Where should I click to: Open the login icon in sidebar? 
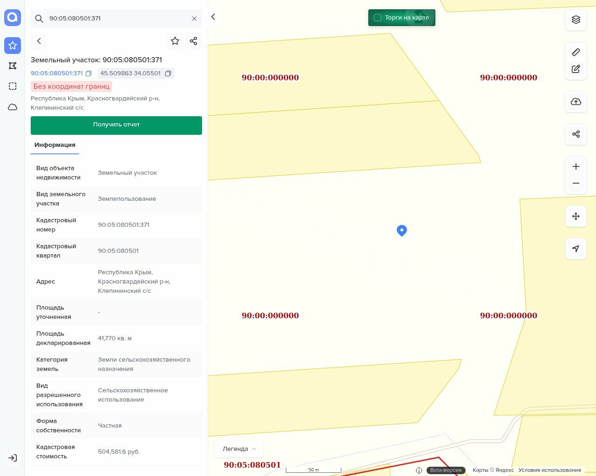point(13,458)
